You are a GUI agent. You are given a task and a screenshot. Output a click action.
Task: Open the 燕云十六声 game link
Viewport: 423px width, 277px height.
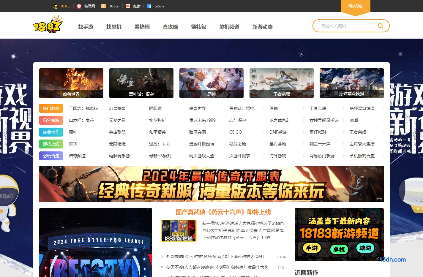[320, 144]
